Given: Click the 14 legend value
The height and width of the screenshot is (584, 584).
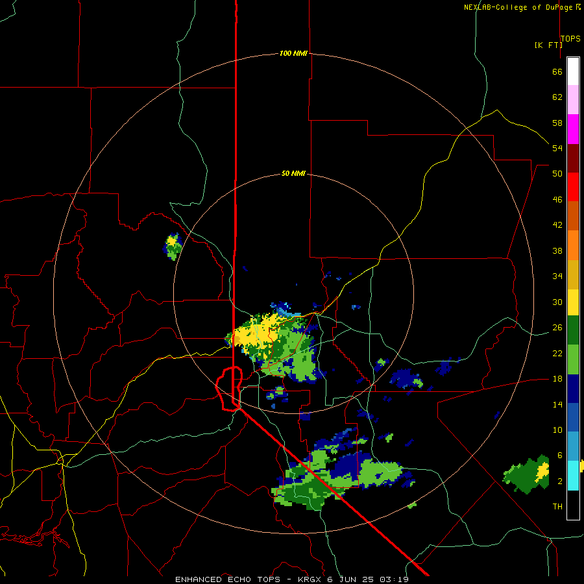Looking at the screenshot, I should (x=557, y=405).
